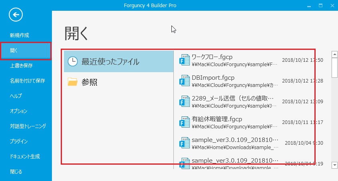
Task: Open the プラグイン sidebar entry
Action: coord(19,142)
